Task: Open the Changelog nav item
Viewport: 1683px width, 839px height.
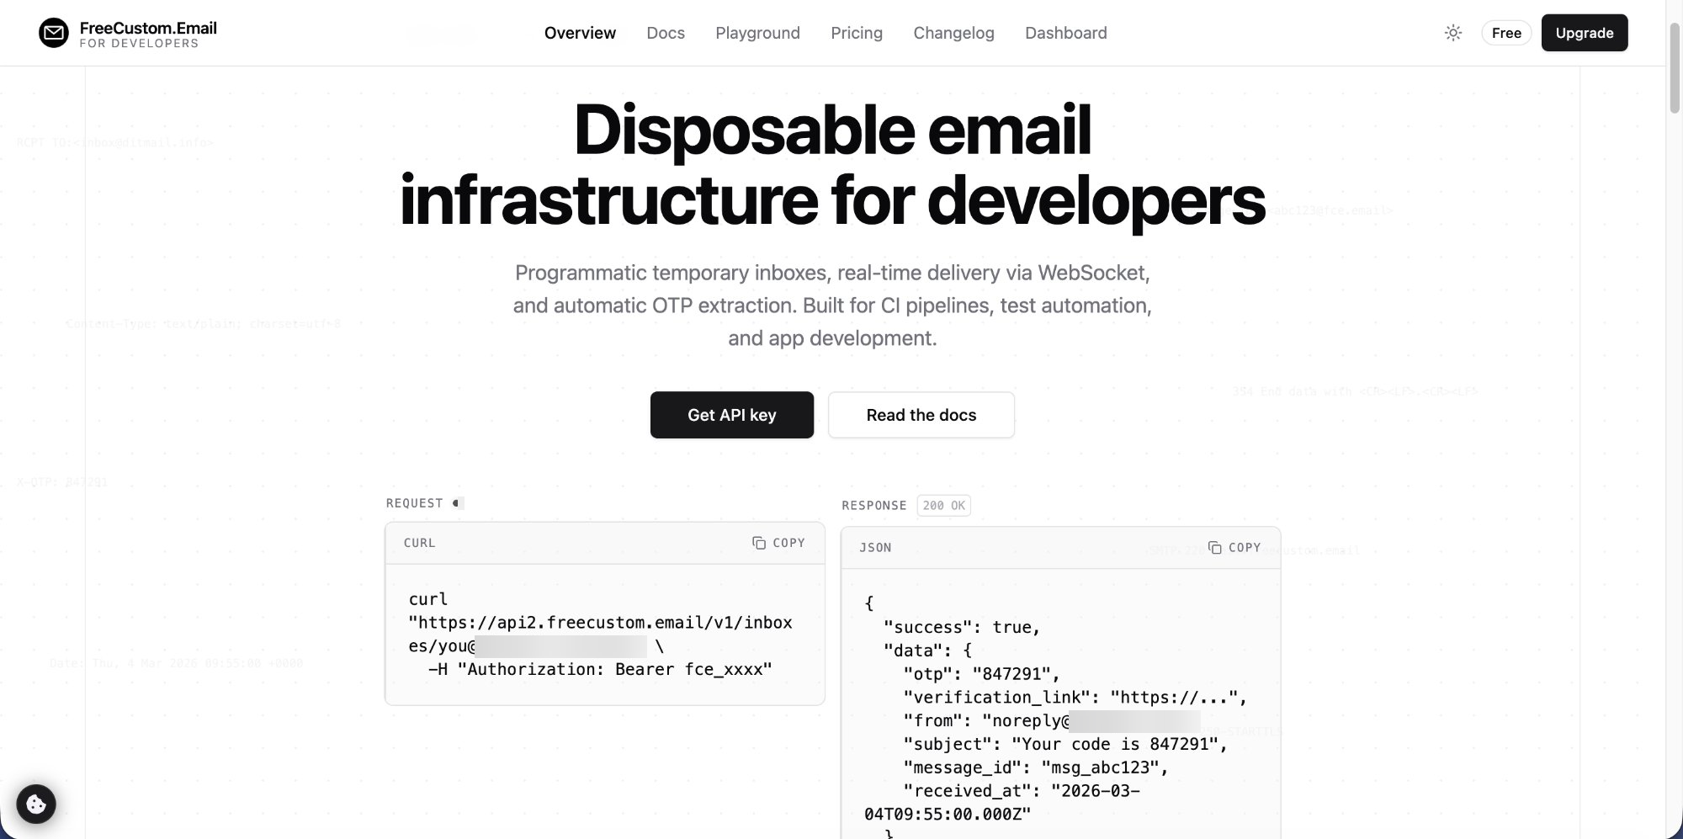Action: (x=953, y=33)
